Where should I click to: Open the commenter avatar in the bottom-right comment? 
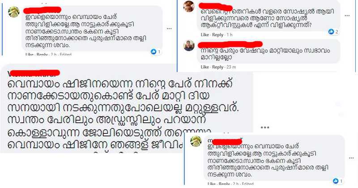click(x=196, y=141)
